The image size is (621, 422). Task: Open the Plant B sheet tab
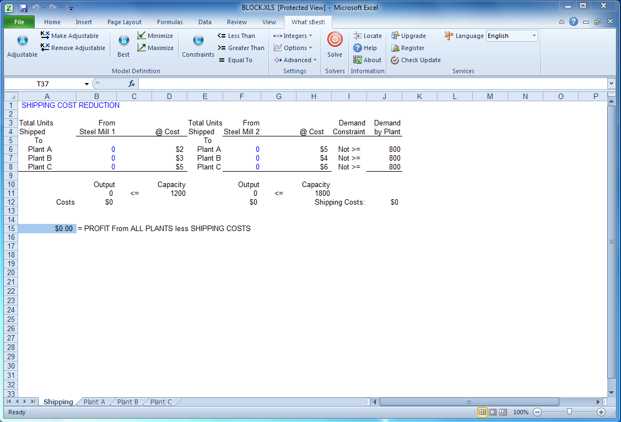pos(127,402)
